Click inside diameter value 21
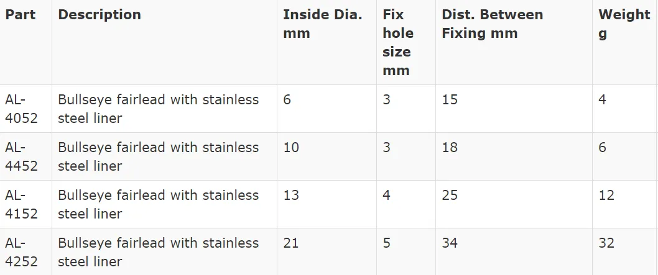The height and width of the screenshot is (275, 658). tap(291, 243)
